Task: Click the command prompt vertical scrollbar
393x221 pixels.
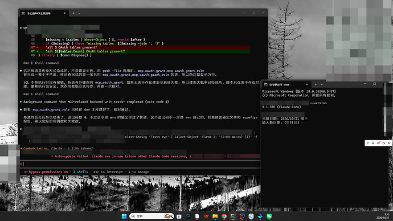Action: [x=385, y=110]
